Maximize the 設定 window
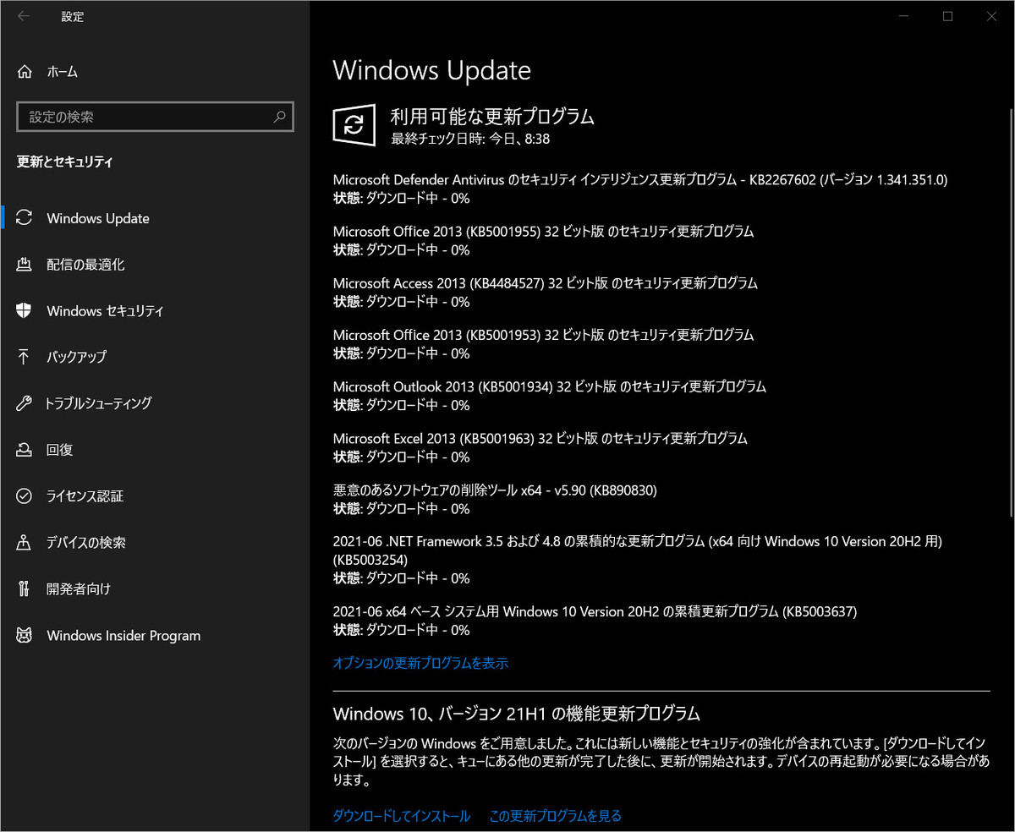This screenshot has width=1015, height=832. click(x=948, y=16)
